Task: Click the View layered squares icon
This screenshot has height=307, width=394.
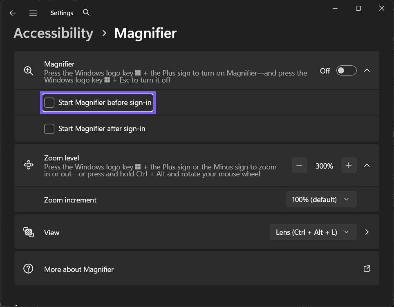Action: coord(28,232)
